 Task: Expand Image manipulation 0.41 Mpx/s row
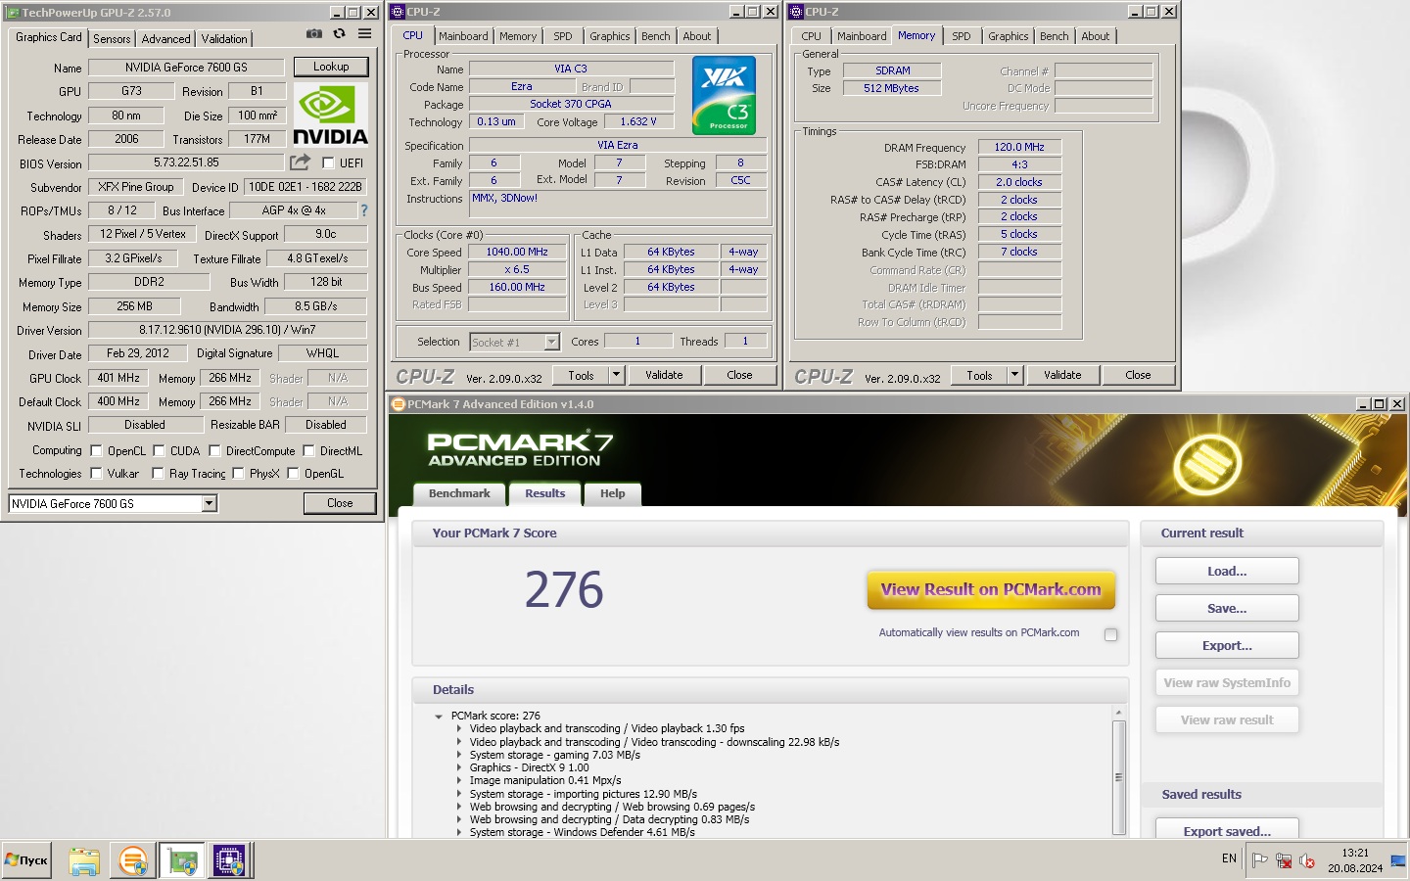[x=458, y=780]
